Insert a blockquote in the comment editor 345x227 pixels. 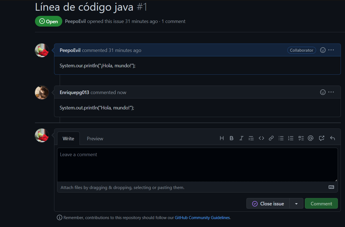[251, 138]
